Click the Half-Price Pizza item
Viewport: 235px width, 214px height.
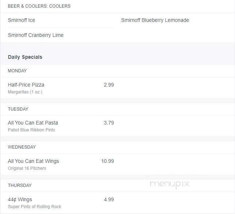click(26, 85)
